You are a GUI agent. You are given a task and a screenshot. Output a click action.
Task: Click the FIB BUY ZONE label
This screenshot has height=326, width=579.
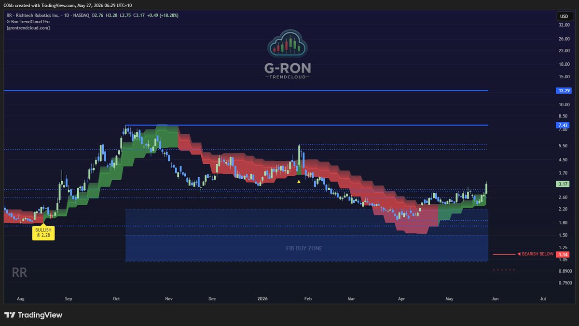click(x=304, y=248)
